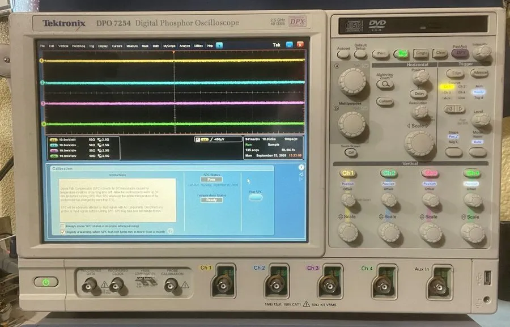
Task: Click the Single acquisition button
Action: tap(421, 53)
